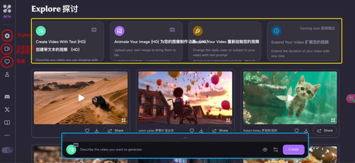This screenshot has height=163, width=355.
Task: Like Robert Kelley's kitten video
Action: pos(296,130)
